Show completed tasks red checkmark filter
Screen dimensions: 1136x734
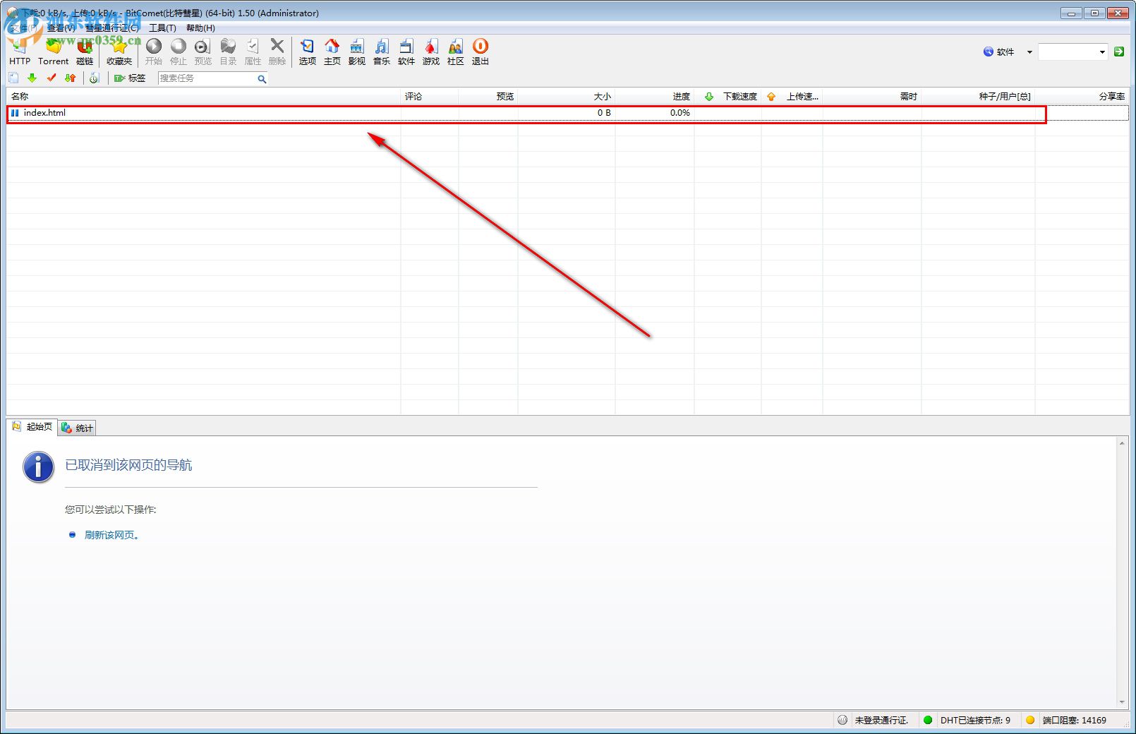(x=52, y=78)
